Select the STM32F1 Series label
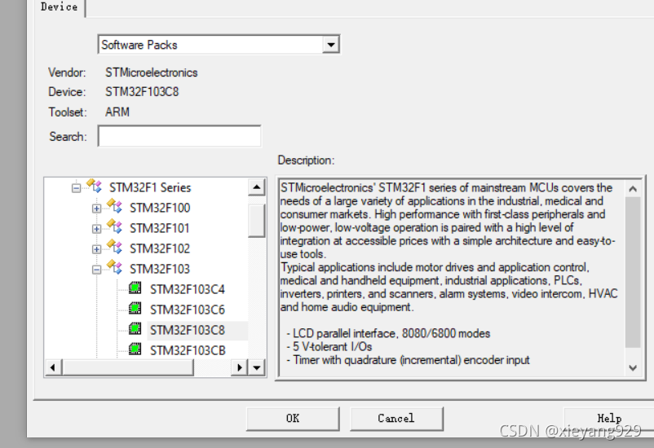This screenshot has height=448, width=654. pos(150,187)
